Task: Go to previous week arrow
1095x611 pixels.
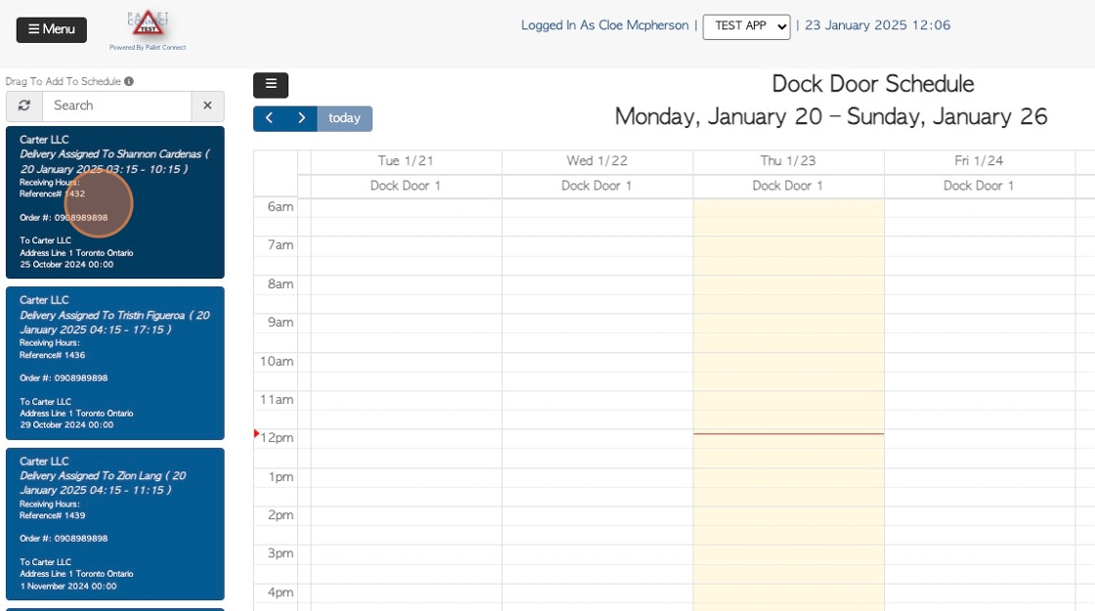Action: pos(269,118)
